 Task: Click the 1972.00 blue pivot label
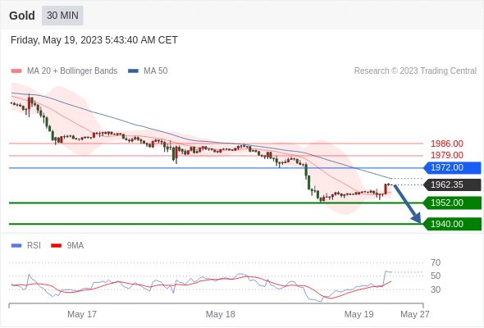click(452, 168)
